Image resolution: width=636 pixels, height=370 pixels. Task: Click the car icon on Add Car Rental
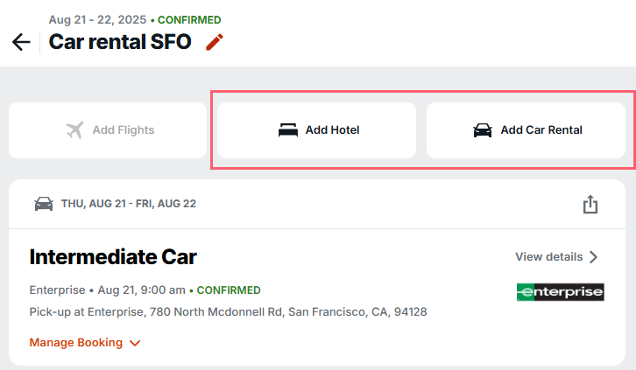483,130
